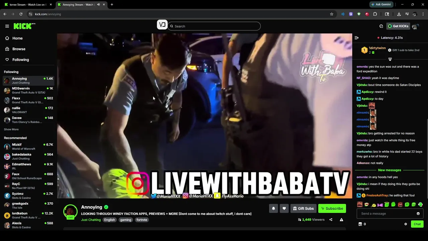
Task: Open the Kick shop icon in chat footer
Action: click(360, 224)
